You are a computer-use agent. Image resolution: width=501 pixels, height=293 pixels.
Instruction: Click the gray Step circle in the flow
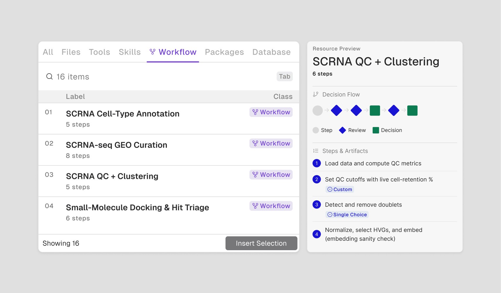click(317, 111)
